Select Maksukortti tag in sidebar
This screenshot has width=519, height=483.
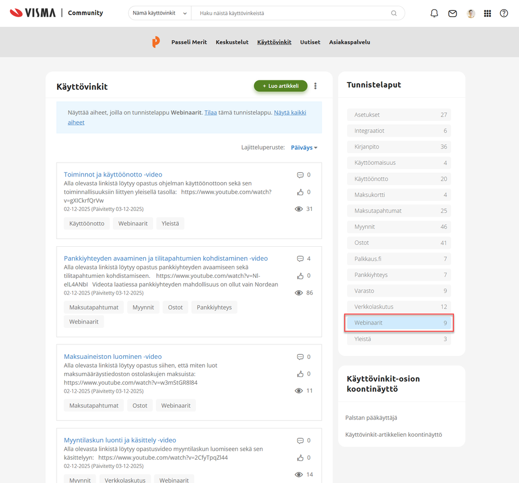(399, 195)
